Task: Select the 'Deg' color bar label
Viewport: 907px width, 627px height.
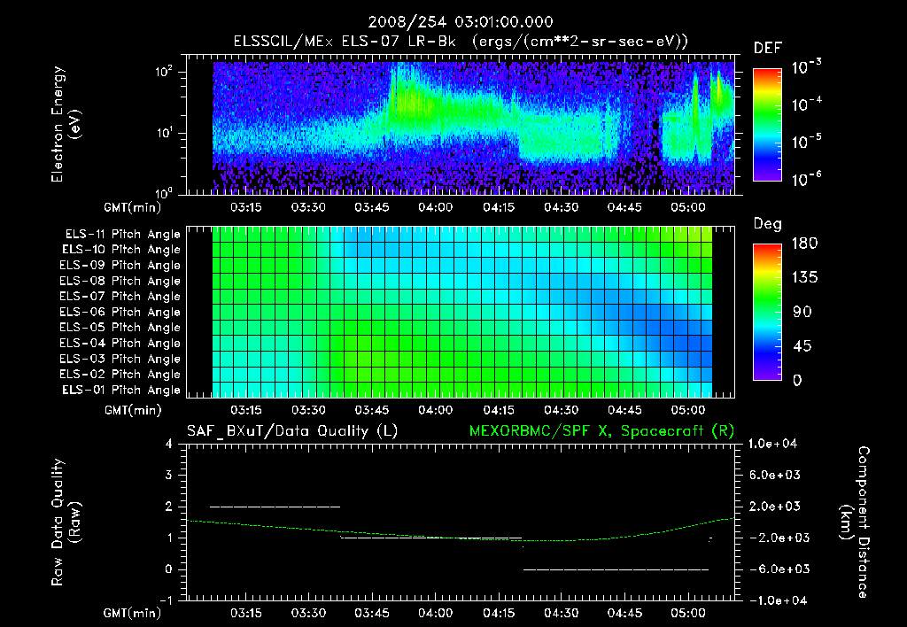Action: [768, 224]
